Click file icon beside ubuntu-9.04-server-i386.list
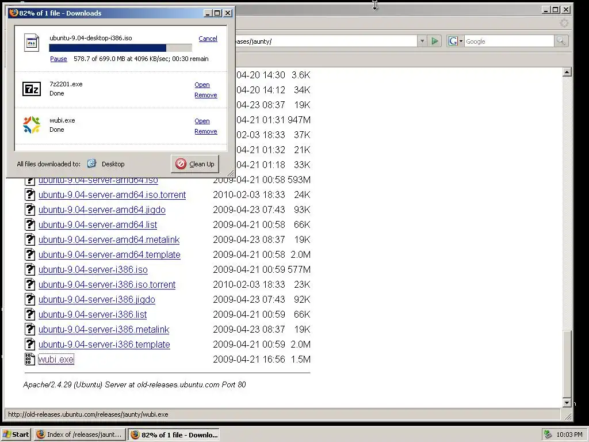The image size is (589, 442). pyautogui.click(x=30, y=314)
